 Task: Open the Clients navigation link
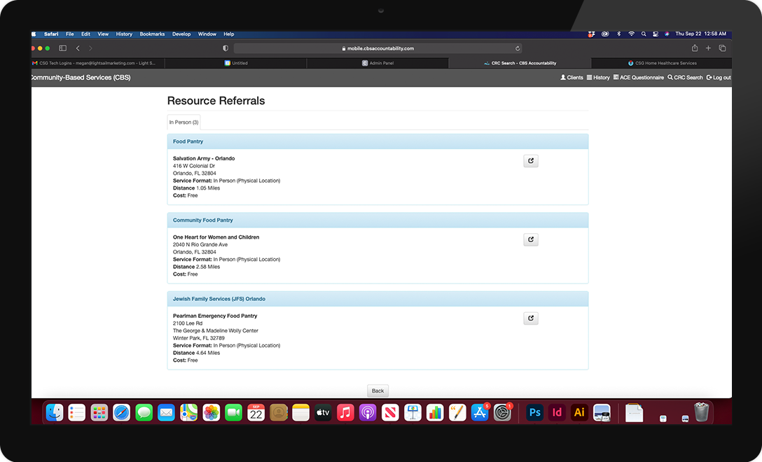click(571, 78)
